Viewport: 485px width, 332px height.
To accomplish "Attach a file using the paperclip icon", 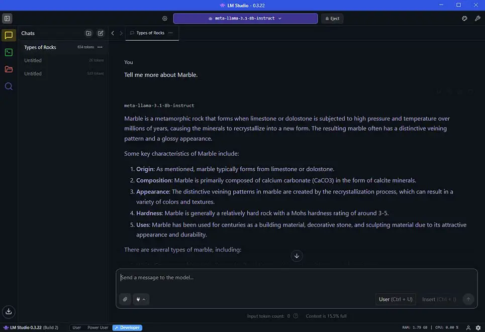I will coord(125,299).
